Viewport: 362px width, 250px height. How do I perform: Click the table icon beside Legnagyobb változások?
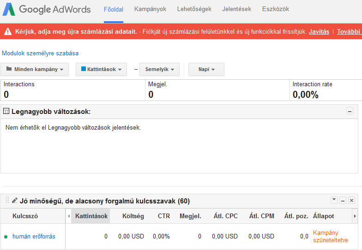tap(6, 111)
